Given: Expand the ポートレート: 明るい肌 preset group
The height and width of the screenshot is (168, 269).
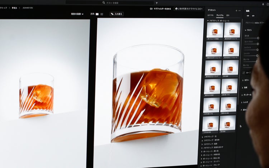Looking at the screenshot, I should click(x=202, y=159).
